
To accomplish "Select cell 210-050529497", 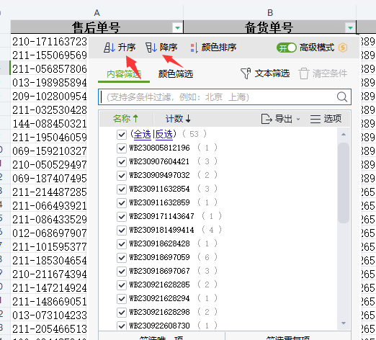I will click(x=49, y=165).
